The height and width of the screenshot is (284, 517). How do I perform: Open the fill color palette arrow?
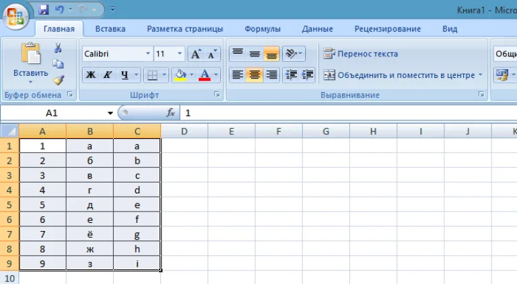[x=192, y=75]
